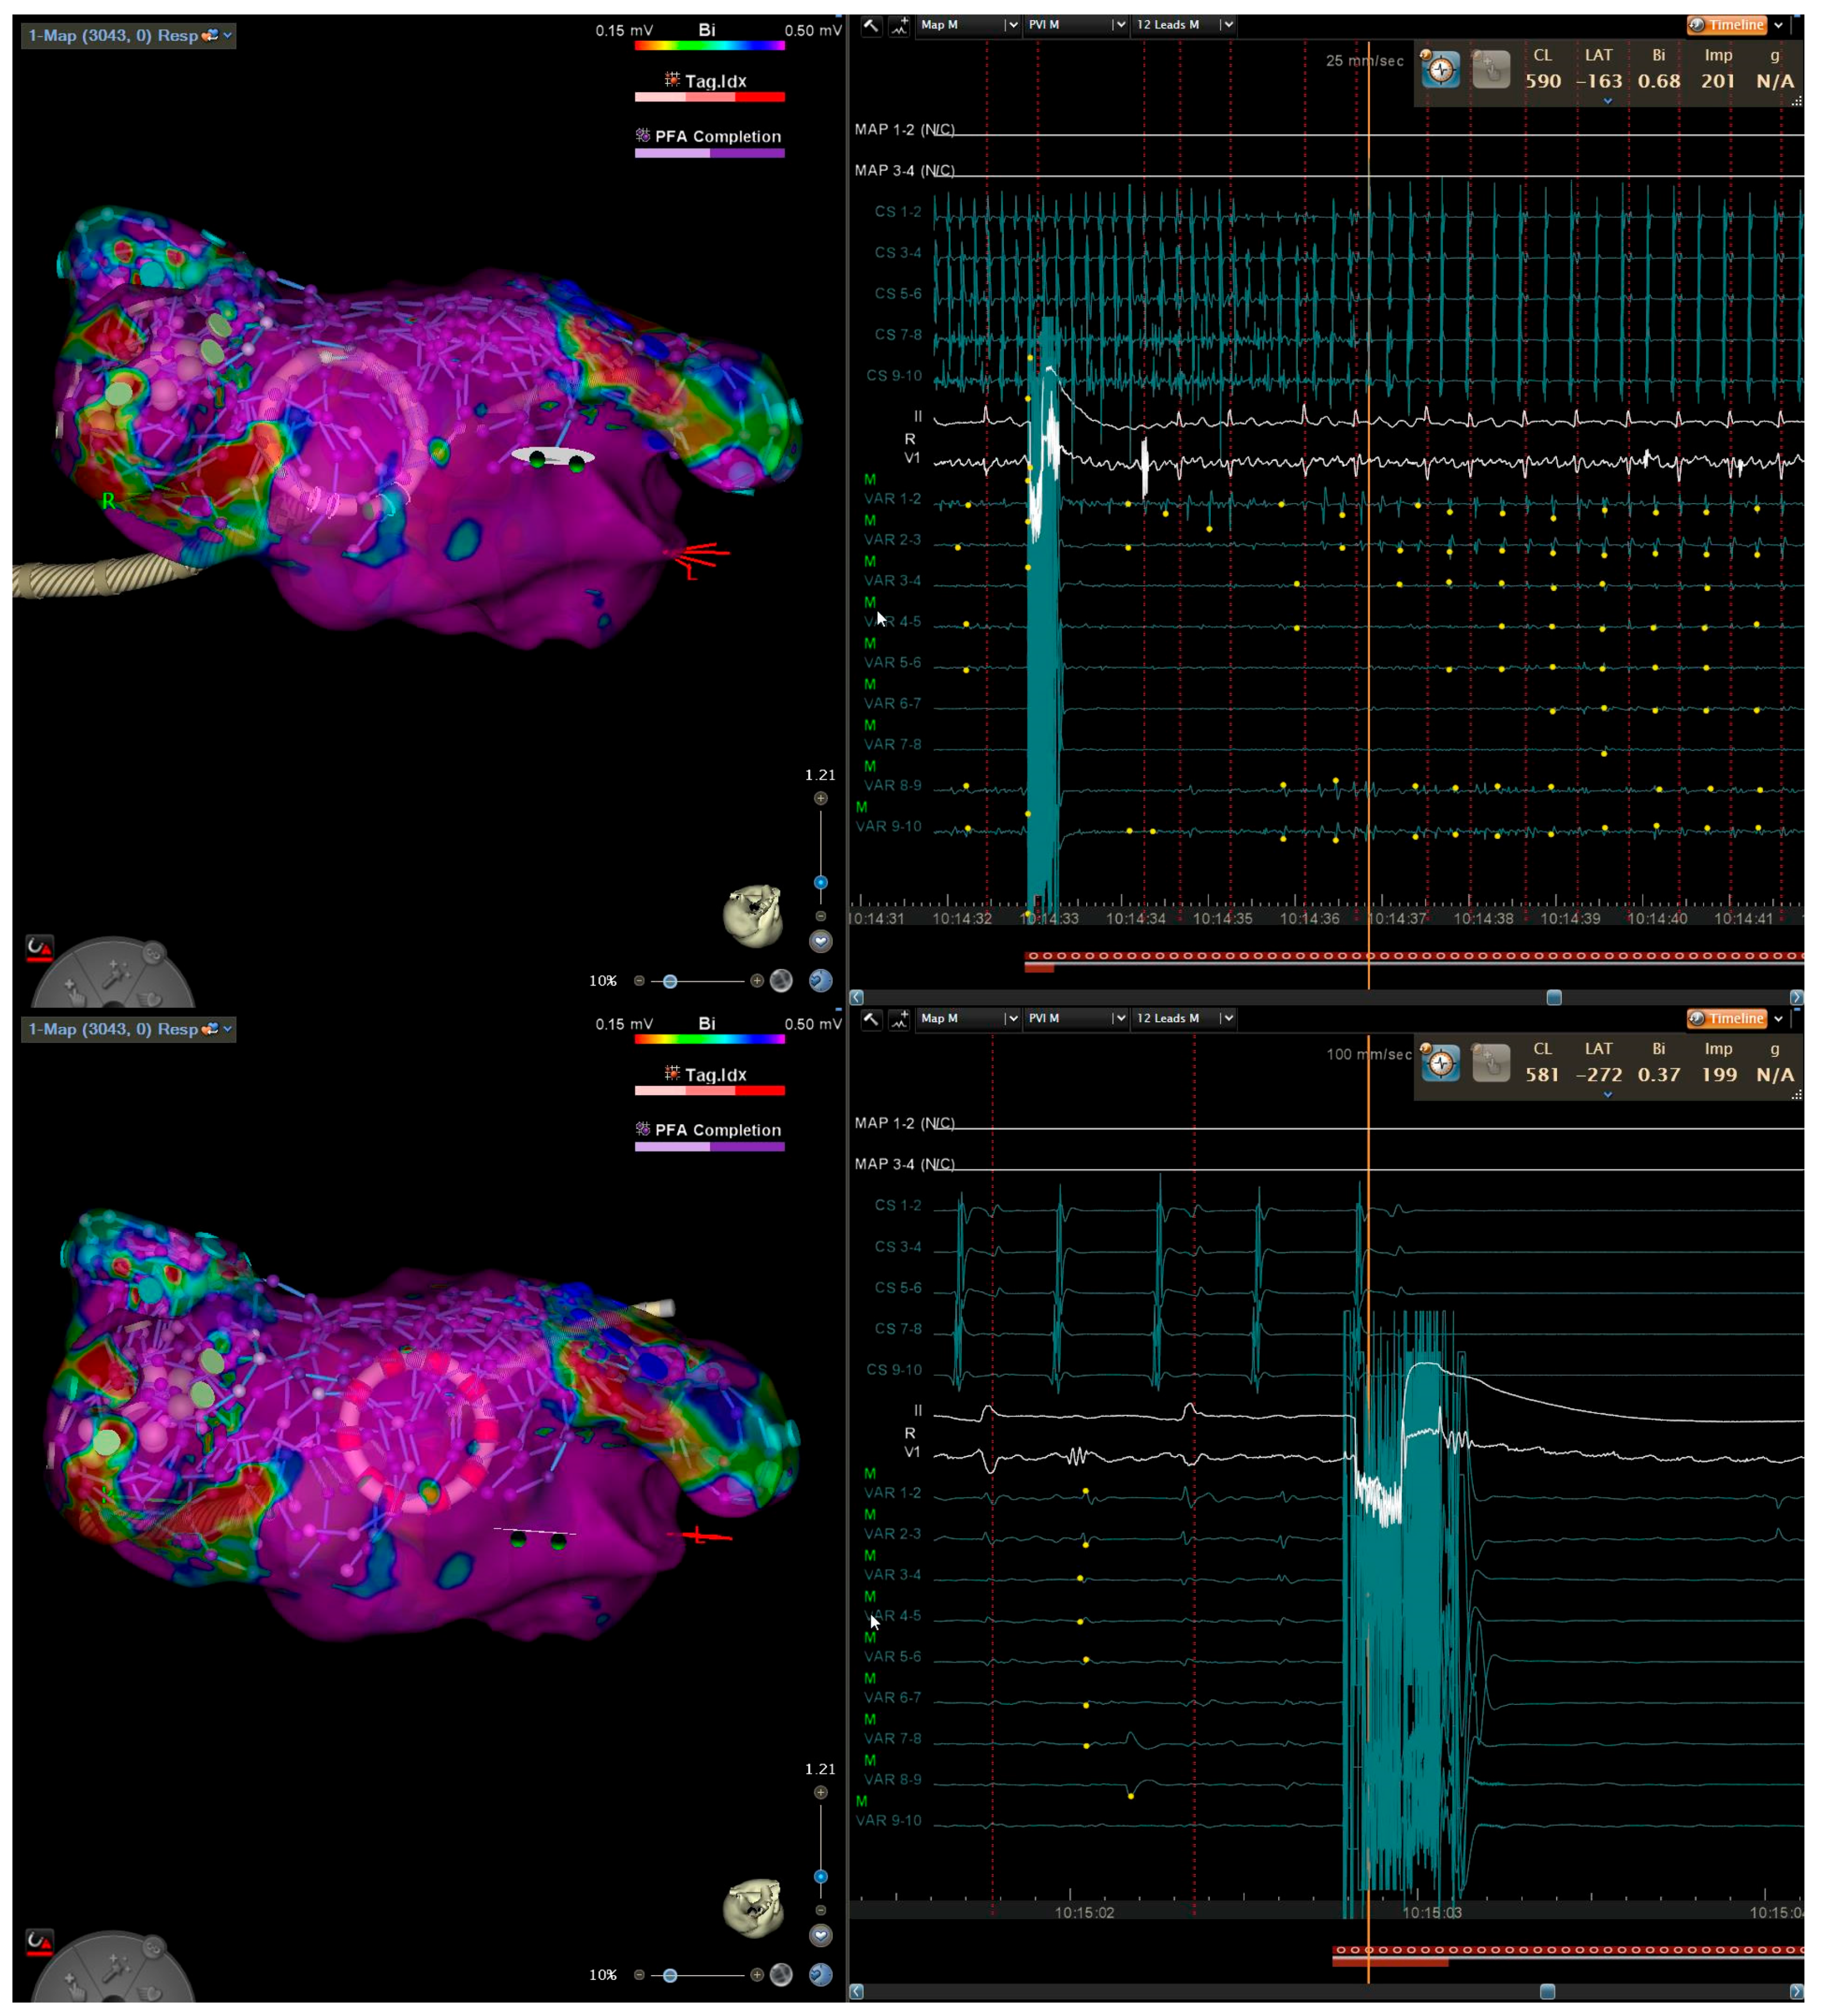Toggle the Timeline display in the upper signal panel
The height and width of the screenshot is (2016, 1821).
click(x=1729, y=25)
